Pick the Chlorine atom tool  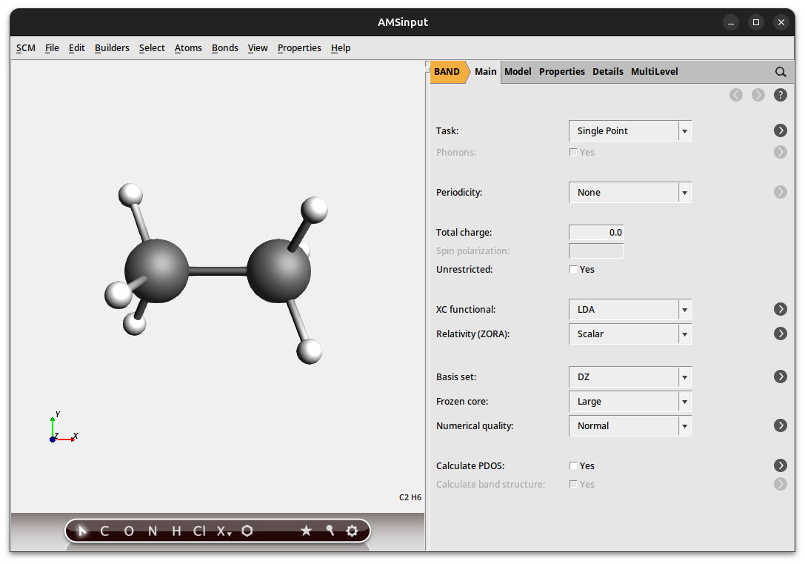(199, 531)
